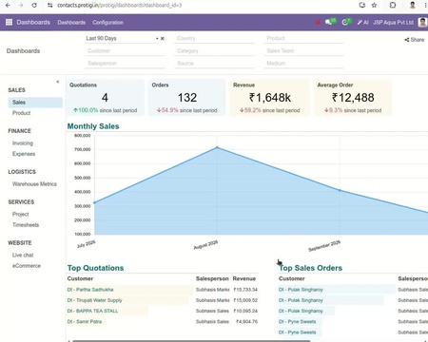Viewport: 428px width, 342px height.
Task: Click the browser address bar URL
Action: (120, 5)
